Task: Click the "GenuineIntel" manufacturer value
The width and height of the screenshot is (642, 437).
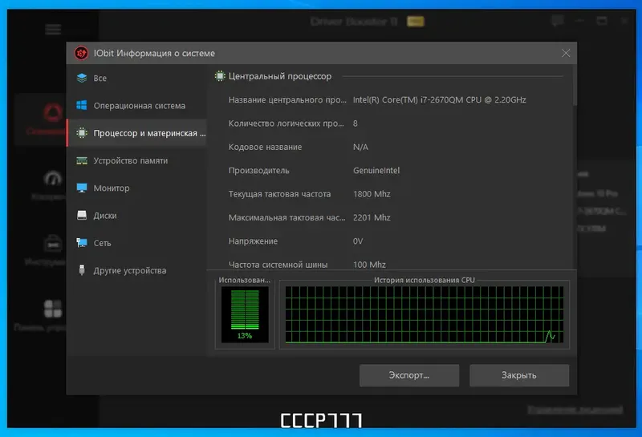Action: pos(376,171)
